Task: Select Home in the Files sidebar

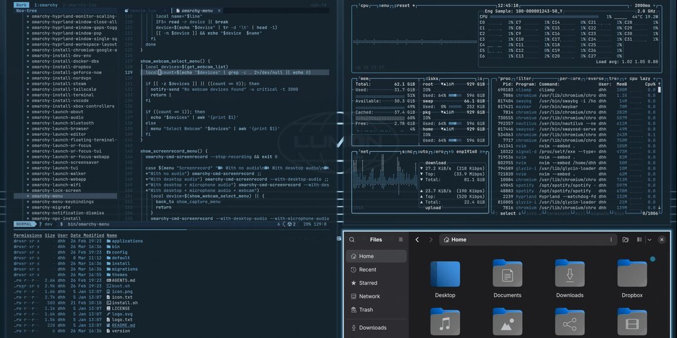Action: [x=377, y=256]
